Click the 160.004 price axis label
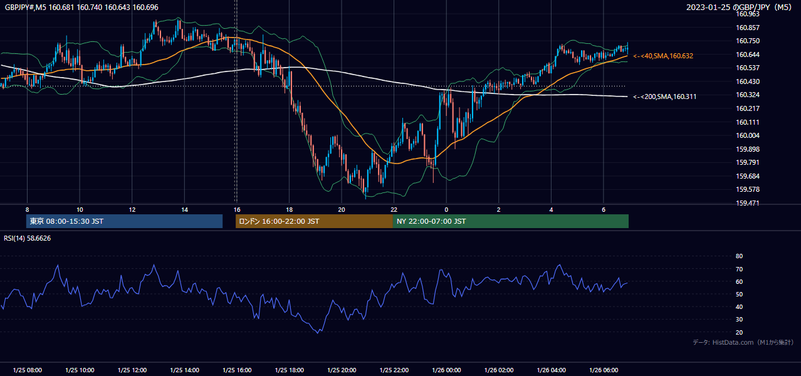 tap(747, 135)
